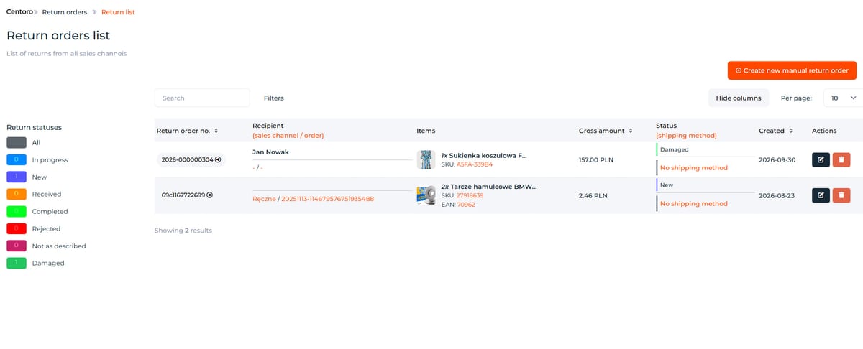Screen dimensions: 863x349
Task: Click return number 69c1167722699 pill
Action: (187, 195)
